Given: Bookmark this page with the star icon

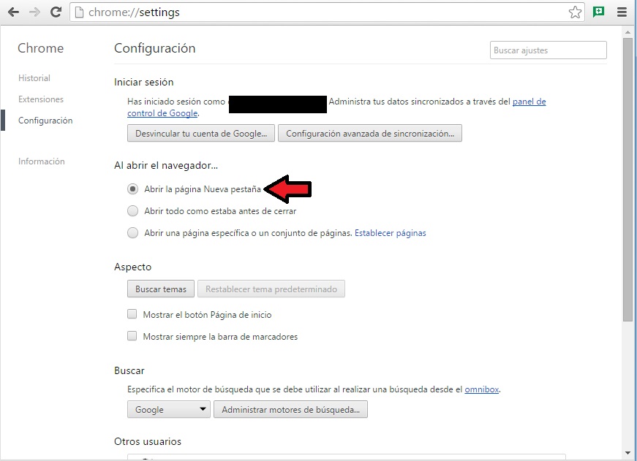Looking at the screenshot, I should point(575,12).
